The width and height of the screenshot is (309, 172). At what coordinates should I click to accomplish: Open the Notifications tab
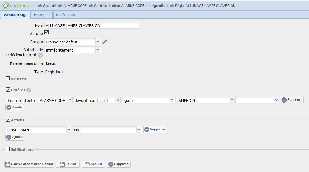coord(66,15)
